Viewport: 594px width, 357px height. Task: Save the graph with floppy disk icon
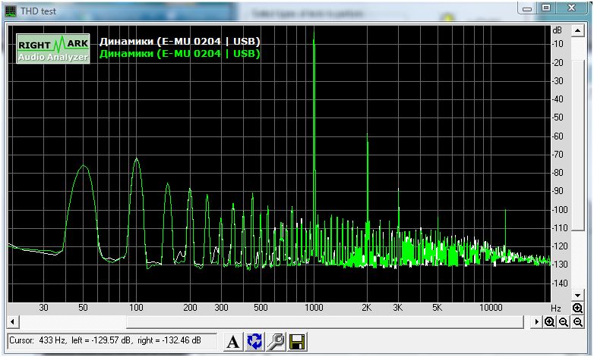pyautogui.click(x=297, y=342)
